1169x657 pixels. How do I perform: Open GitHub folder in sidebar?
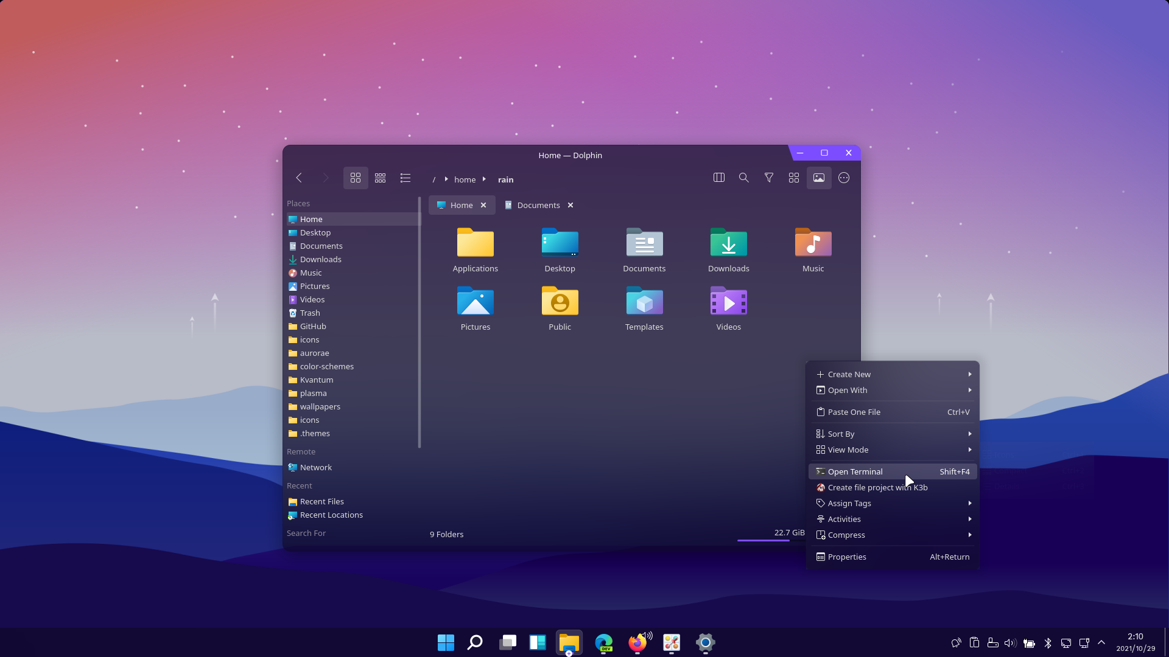pyautogui.click(x=352, y=326)
